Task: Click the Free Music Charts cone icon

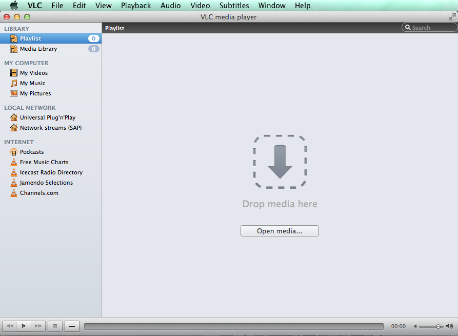Action: (14, 162)
